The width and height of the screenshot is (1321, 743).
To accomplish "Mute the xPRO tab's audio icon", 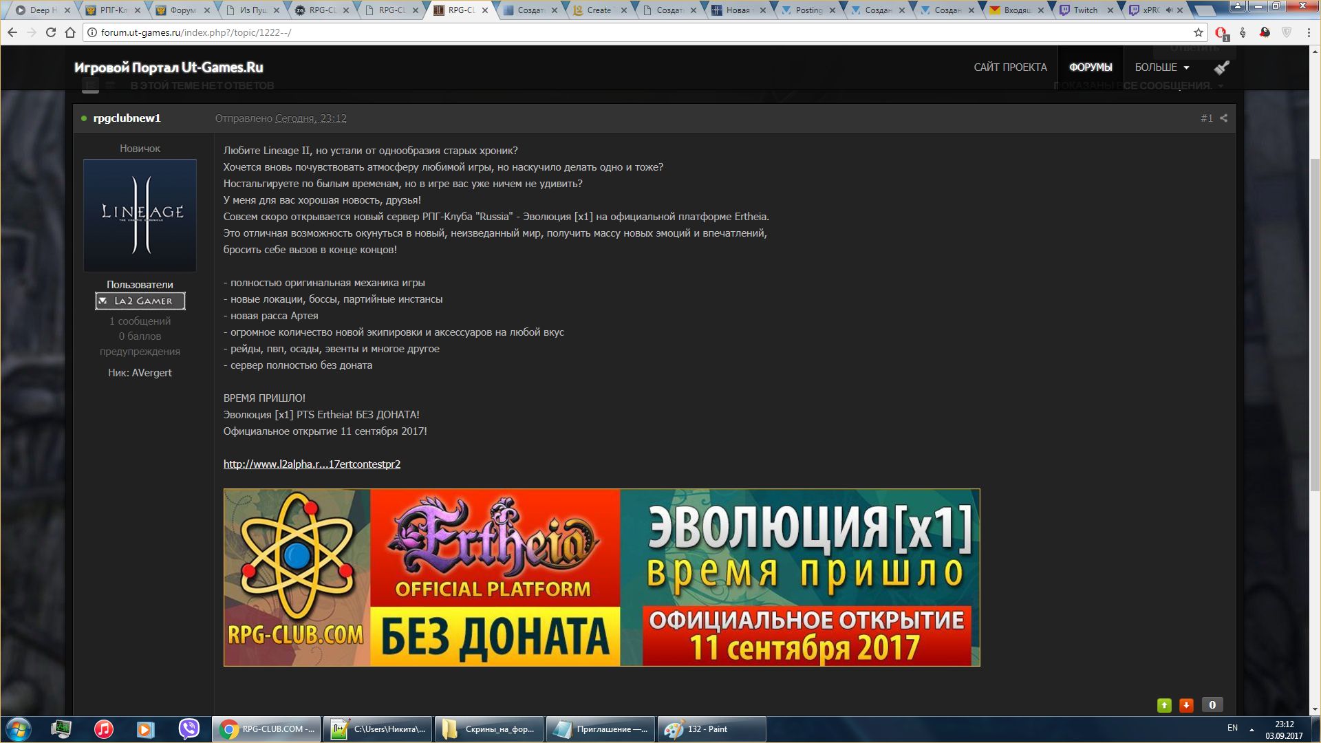I will 1169,10.
